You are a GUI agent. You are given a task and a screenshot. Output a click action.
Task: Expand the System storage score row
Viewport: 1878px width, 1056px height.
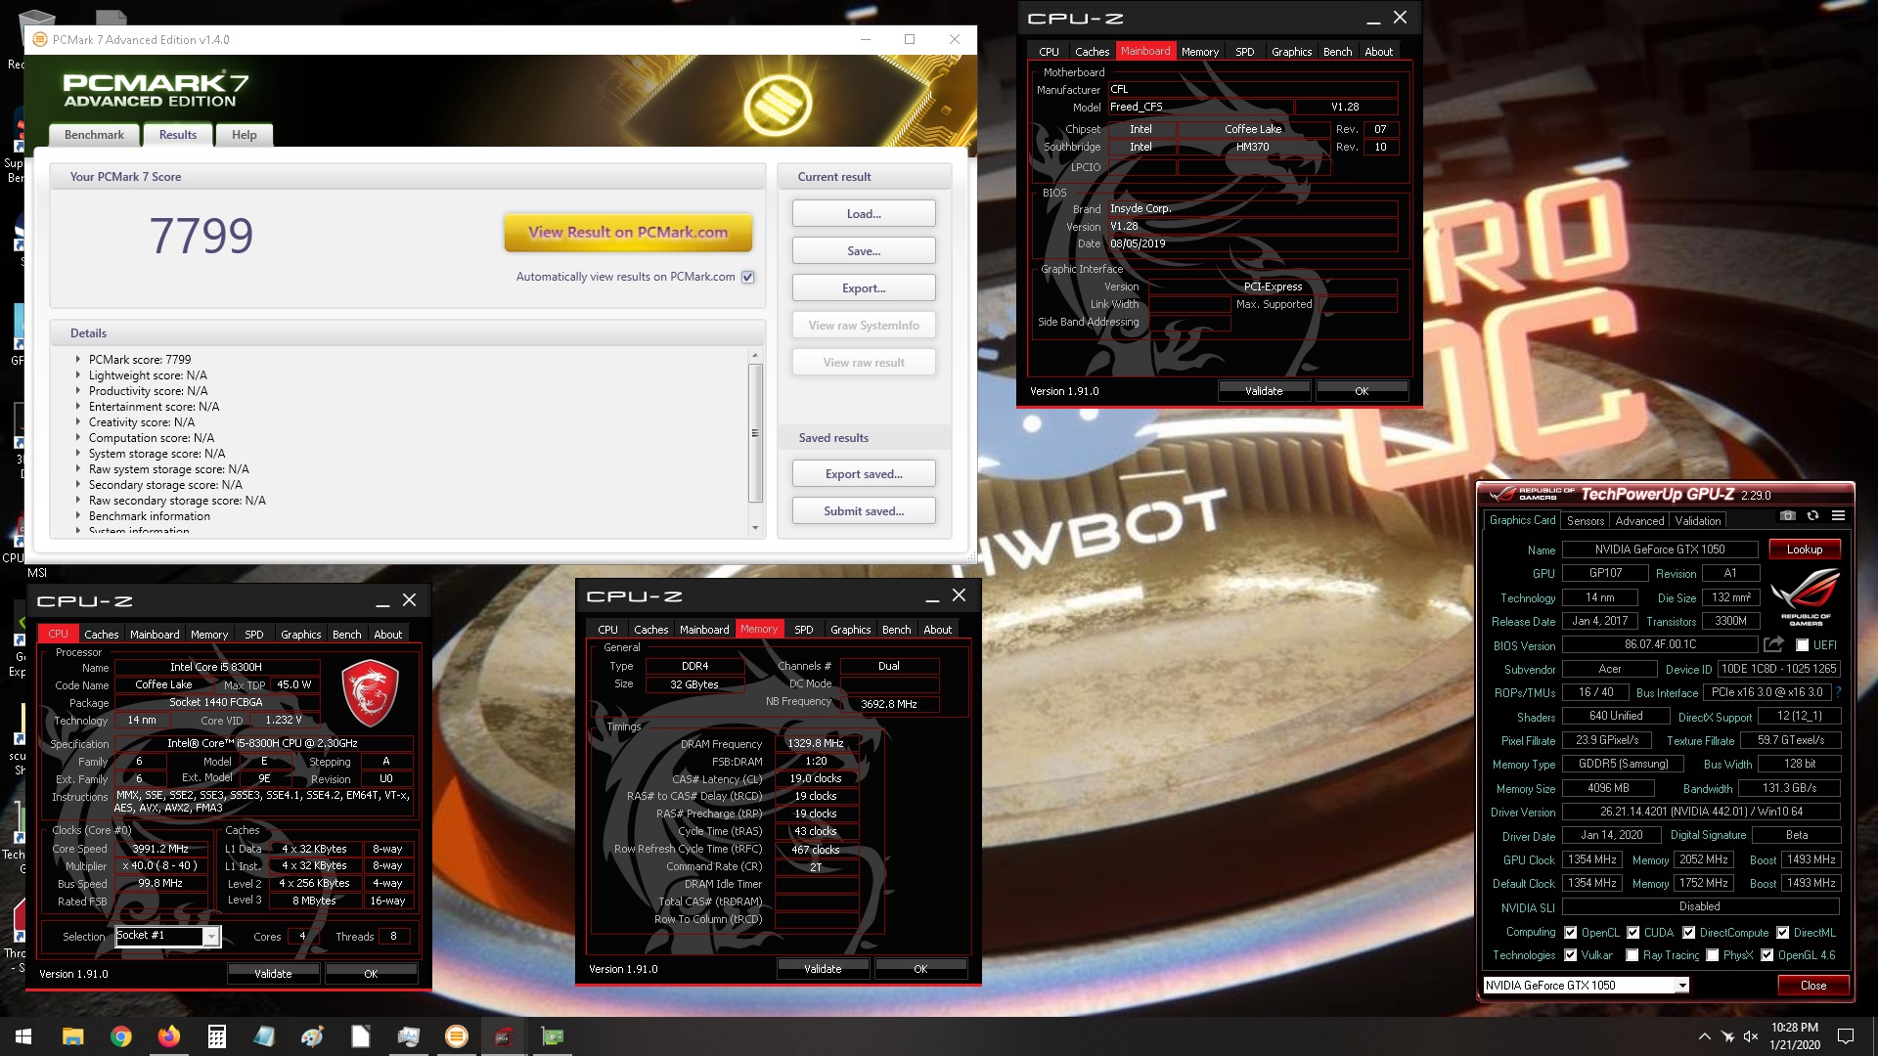click(x=77, y=454)
